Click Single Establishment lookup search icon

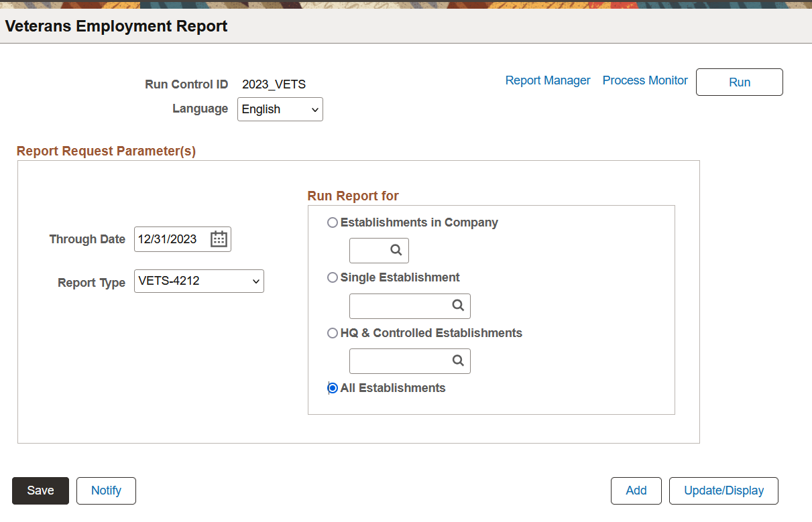click(x=458, y=306)
